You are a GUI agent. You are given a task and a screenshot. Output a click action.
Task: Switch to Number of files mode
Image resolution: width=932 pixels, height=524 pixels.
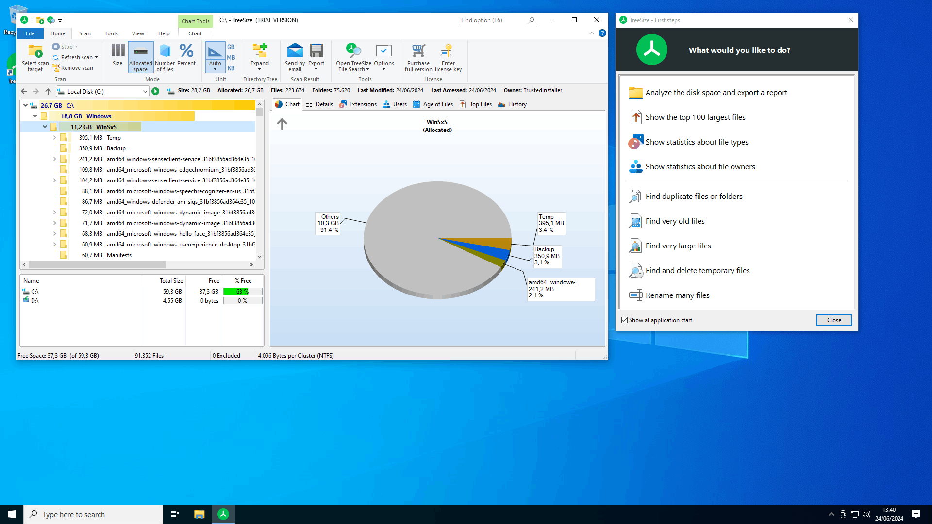(165, 57)
